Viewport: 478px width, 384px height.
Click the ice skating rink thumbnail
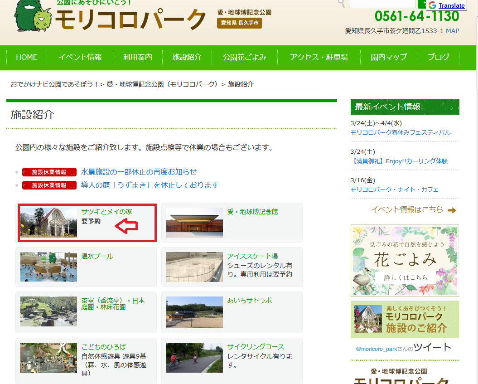point(194,267)
